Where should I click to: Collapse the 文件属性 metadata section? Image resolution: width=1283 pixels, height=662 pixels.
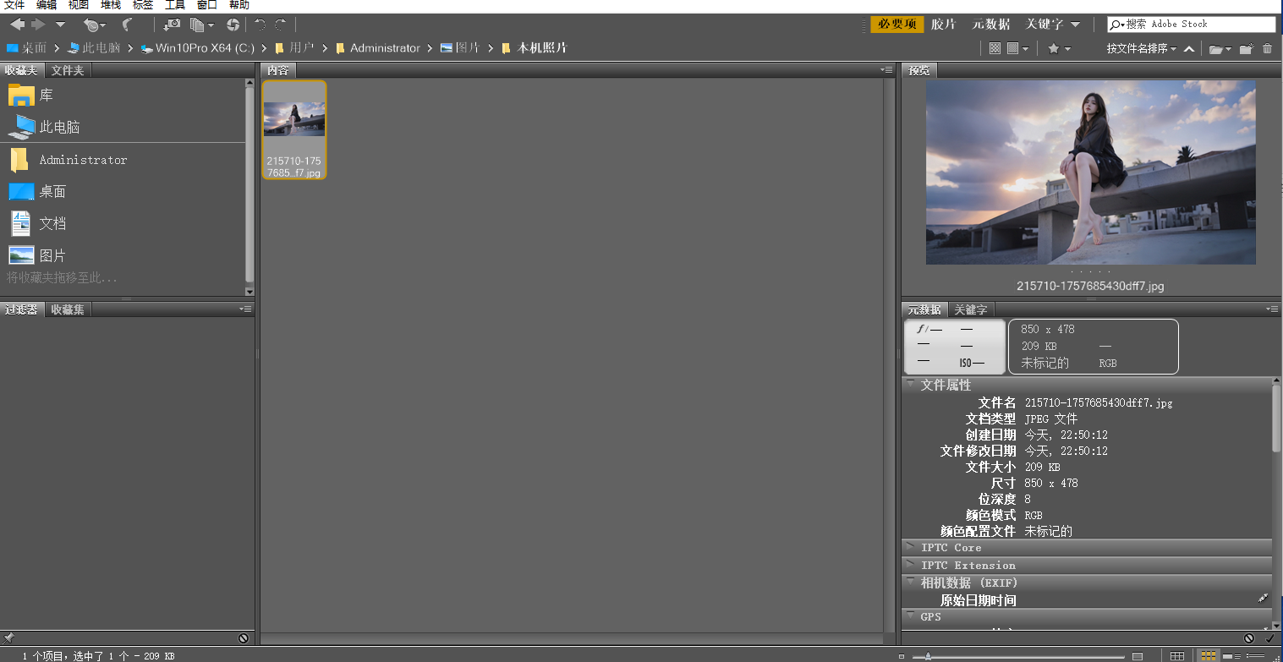click(x=911, y=385)
